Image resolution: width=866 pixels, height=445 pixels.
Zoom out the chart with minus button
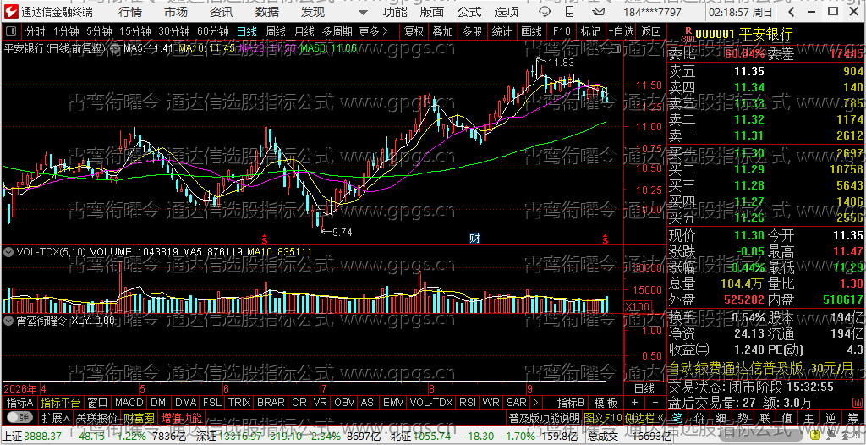[x=655, y=402]
